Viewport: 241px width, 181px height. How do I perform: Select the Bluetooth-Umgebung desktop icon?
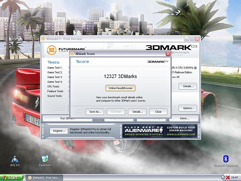point(226,161)
